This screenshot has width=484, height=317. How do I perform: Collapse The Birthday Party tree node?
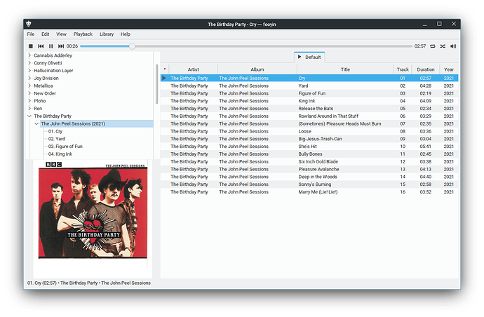click(29, 116)
